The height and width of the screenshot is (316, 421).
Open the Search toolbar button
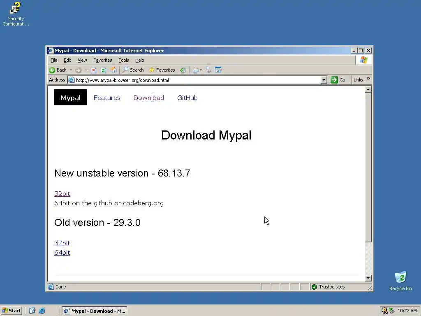pos(133,70)
